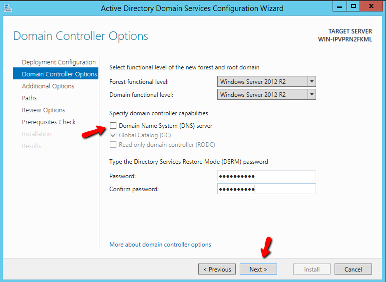Open Additional Options step
The height and width of the screenshot is (282, 386).
48,86
